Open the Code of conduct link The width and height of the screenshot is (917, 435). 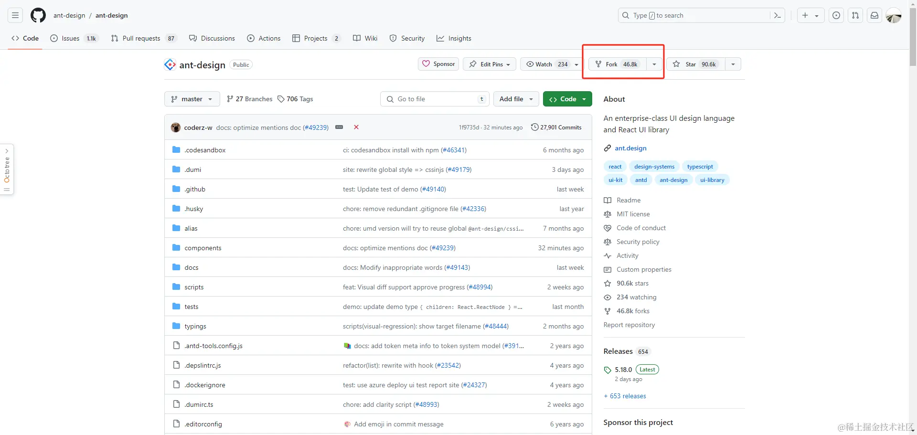coord(641,228)
